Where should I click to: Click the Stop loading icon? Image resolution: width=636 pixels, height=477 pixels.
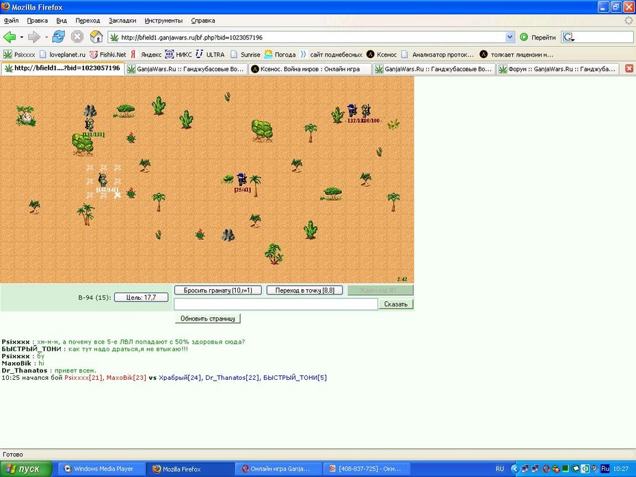(77, 37)
